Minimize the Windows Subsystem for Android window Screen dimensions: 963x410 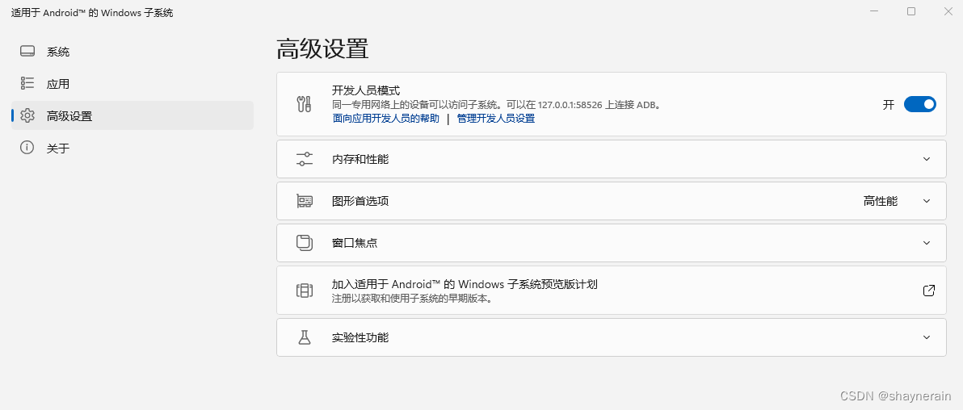pyautogui.click(x=875, y=11)
